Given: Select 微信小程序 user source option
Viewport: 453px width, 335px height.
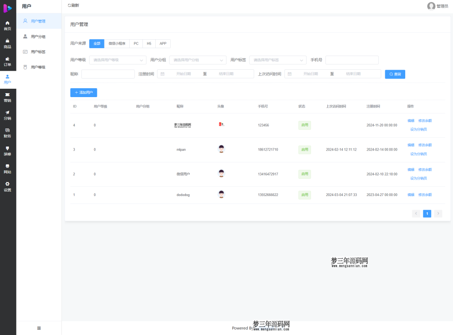Looking at the screenshot, I should pyautogui.click(x=117, y=44).
